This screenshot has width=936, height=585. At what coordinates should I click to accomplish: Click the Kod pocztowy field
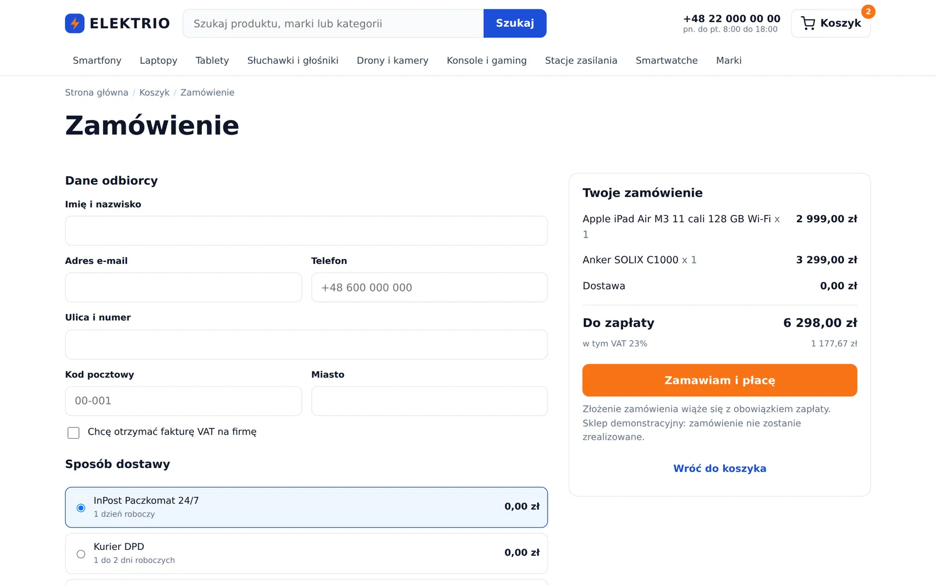pos(184,401)
